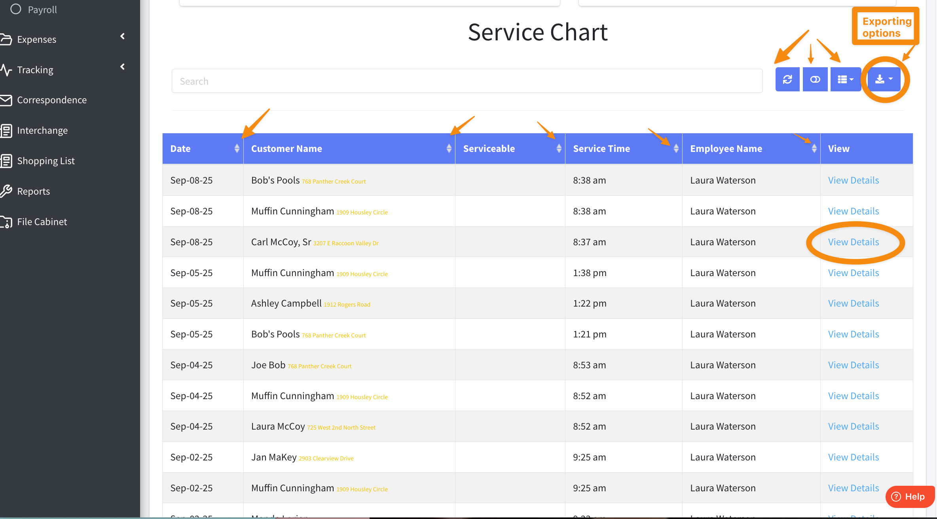Click the Tracking pulse icon
This screenshot has height=519, width=937.
(x=6, y=70)
